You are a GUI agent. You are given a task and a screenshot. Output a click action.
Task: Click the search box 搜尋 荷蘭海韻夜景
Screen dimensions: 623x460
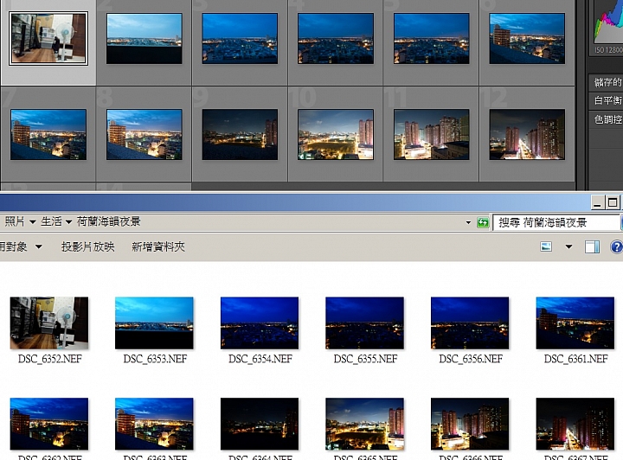tap(556, 223)
